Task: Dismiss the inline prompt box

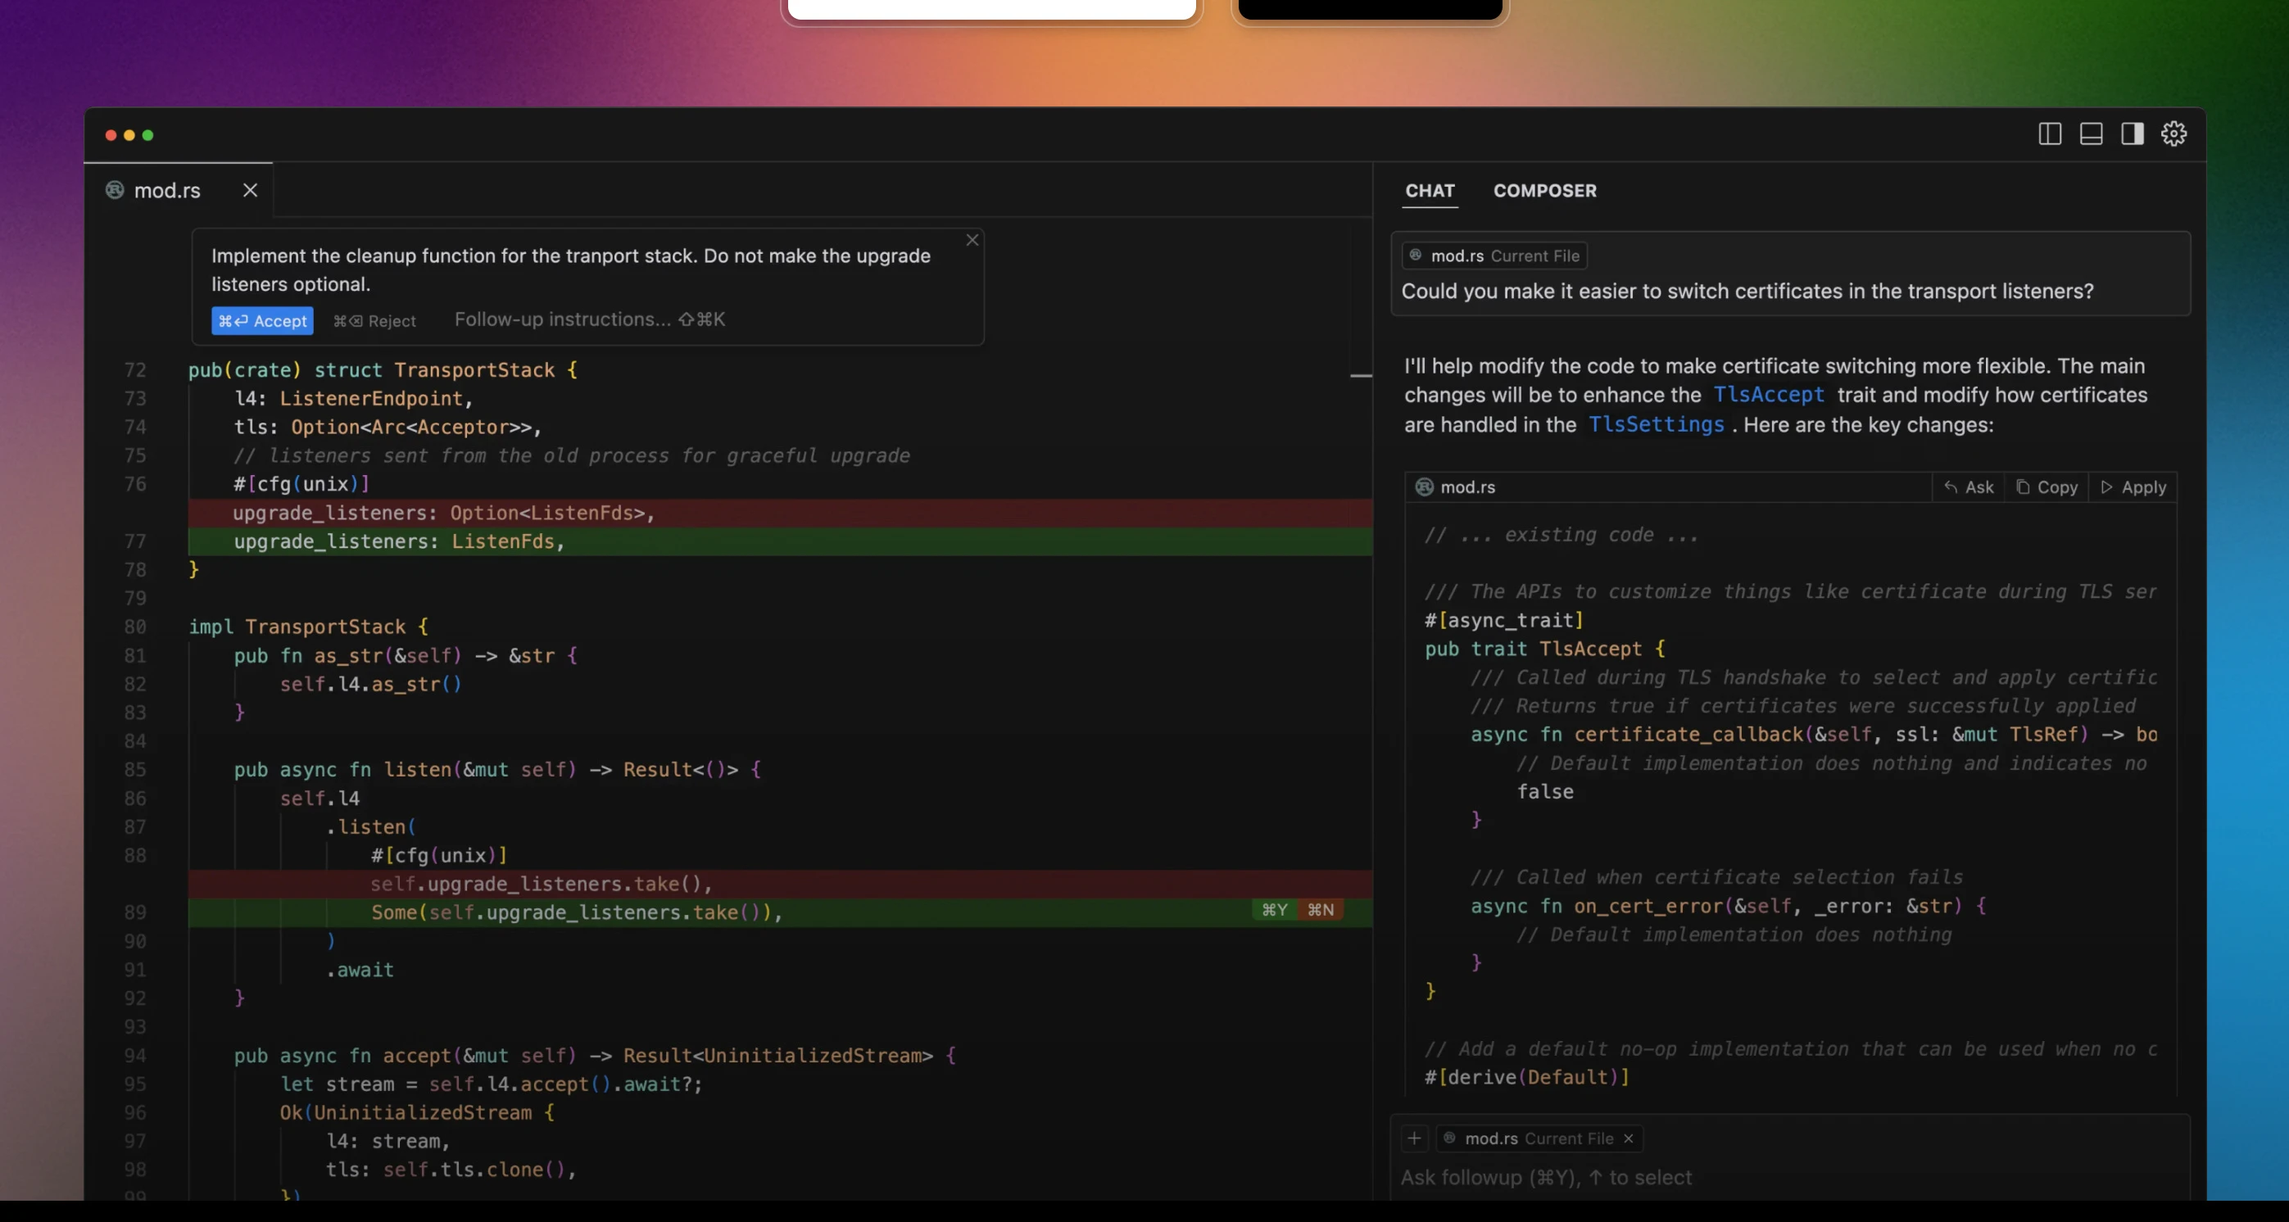Action: tap(972, 240)
